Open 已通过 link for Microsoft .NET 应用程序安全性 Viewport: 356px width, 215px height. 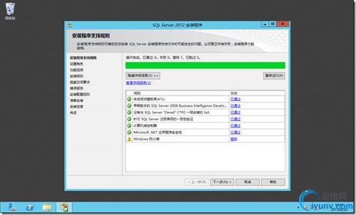(x=235, y=132)
